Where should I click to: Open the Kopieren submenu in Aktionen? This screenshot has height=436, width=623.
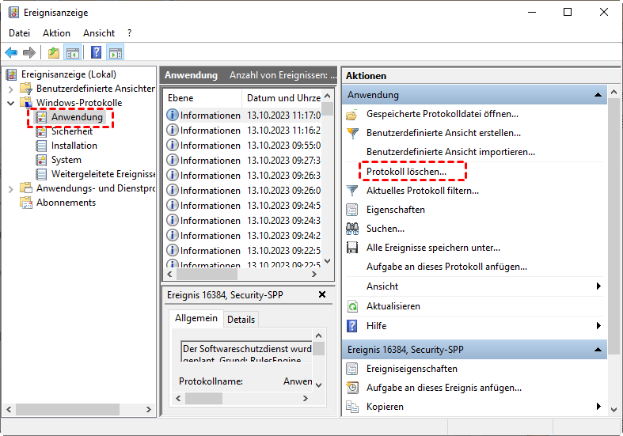474,407
